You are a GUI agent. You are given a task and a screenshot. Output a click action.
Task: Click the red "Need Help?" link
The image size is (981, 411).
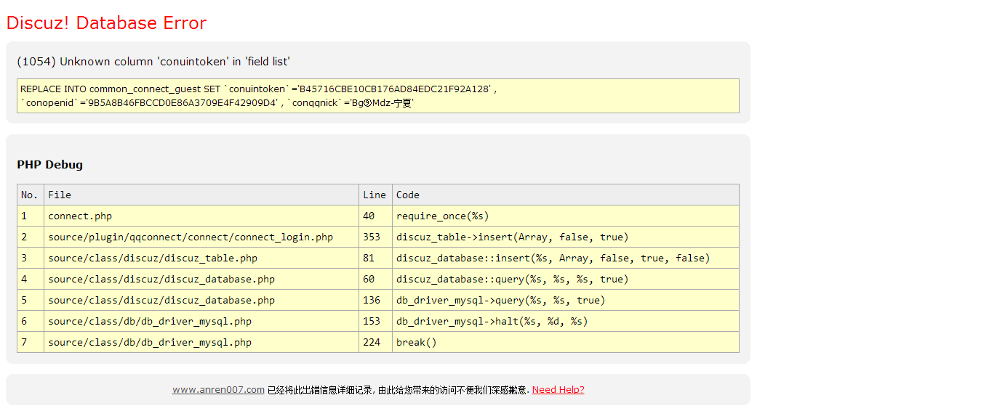(x=558, y=390)
